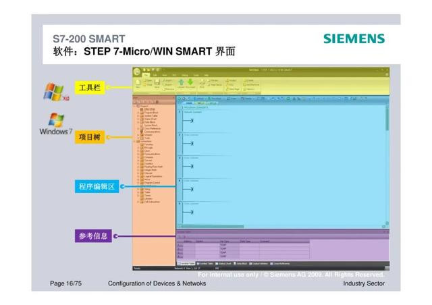
Task: Click Close in the File ribbon
Action: click(148, 85)
